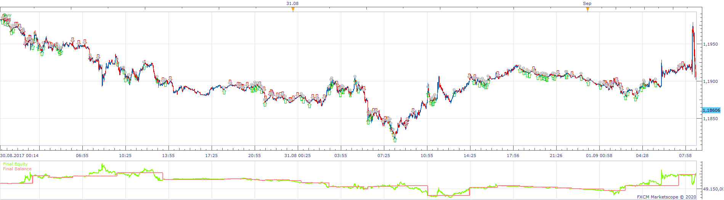The height and width of the screenshot is (200, 724).
Task: Click the 06:55 time axis label
Action: pos(82,156)
